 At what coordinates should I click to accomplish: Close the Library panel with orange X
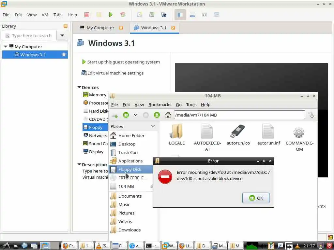tap(65, 26)
